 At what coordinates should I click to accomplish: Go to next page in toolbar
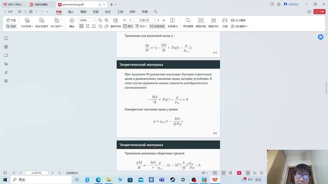coord(158,20)
